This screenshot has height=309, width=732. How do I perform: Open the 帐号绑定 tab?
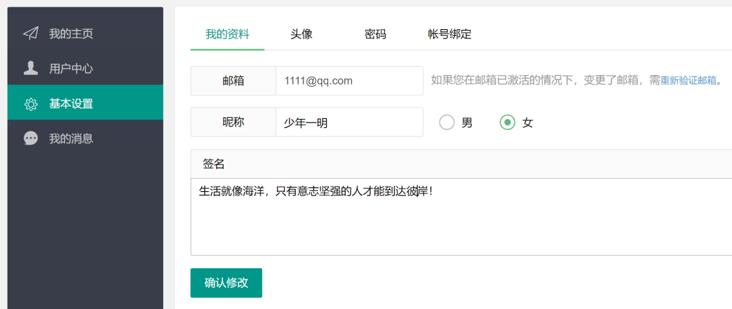449,34
